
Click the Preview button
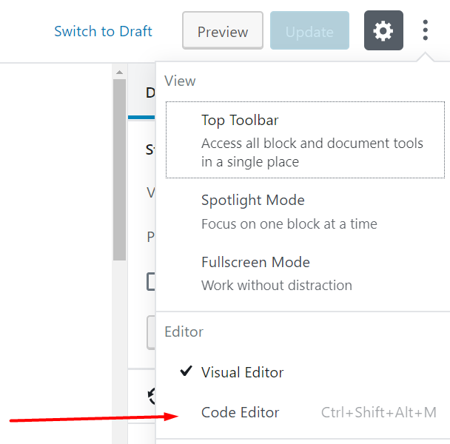click(223, 30)
